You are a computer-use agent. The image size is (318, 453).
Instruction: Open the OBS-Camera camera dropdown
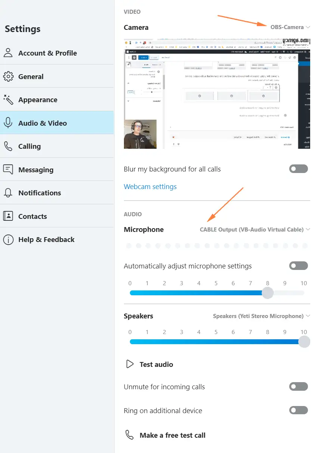pos(290,27)
